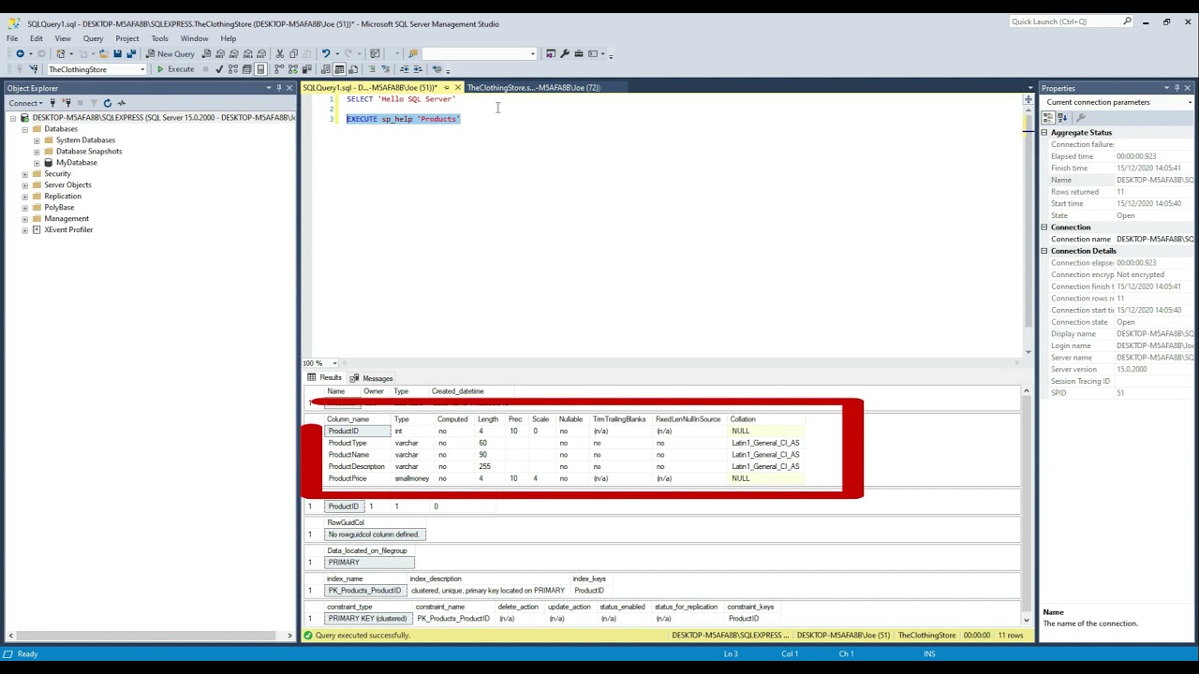Expand the Security folder node
This screenshot has width=1199, height=674.
(x=25, y=174)
